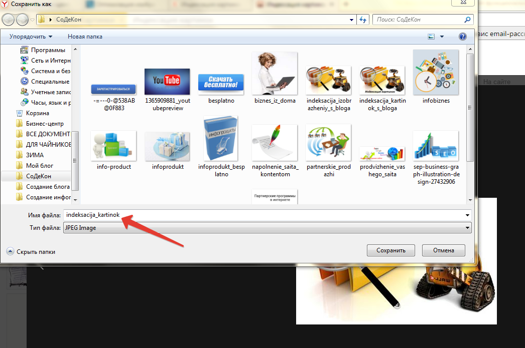Select the СоДеКон folder in tree
Screen dimensions: 525x348
tap(36, 176)
